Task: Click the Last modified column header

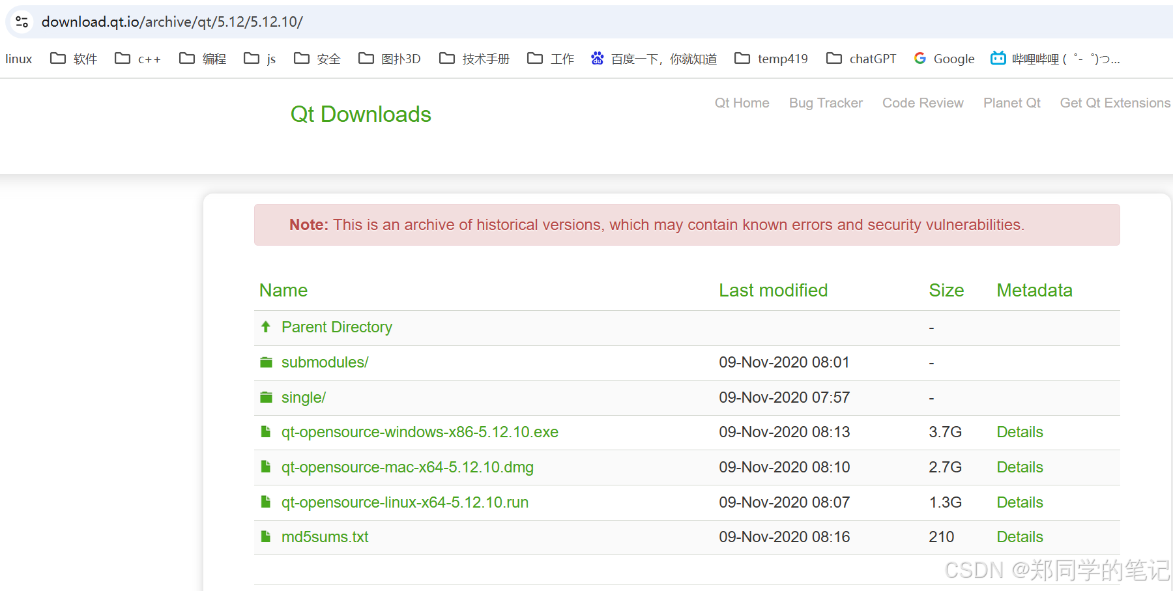Action: click(x=773, y=291)
